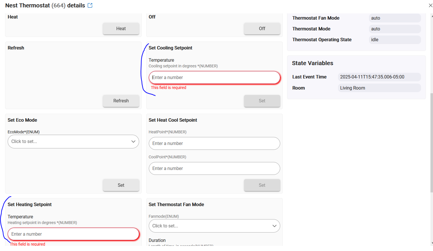Focus the CoolPoint number field
The width and height of the screenshot is (433, 251).
[215, 169]
